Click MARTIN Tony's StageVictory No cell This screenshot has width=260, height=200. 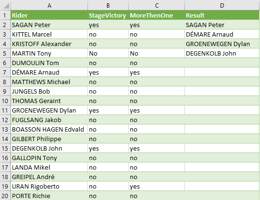pos(108,53)
